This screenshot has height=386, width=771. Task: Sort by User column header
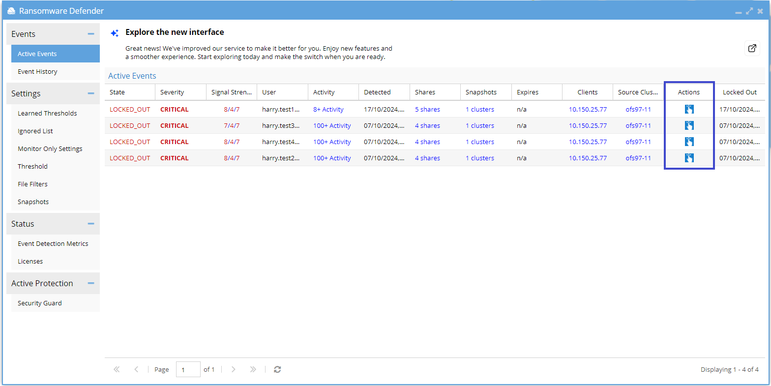[x=282, y=92]
